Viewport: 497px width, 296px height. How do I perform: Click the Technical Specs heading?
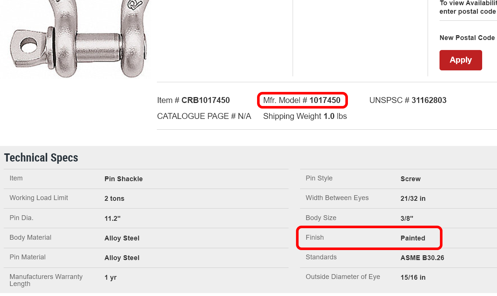[x=41, y=158]
